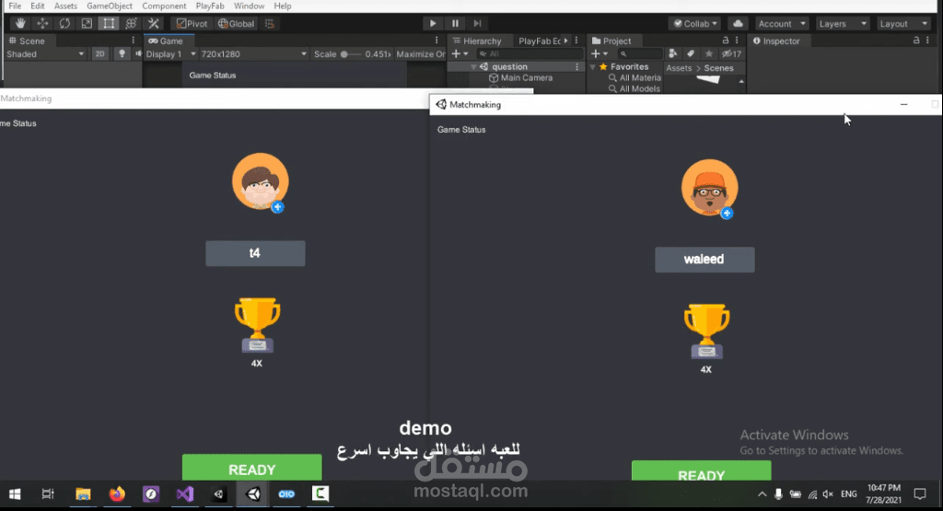943x511 pixels.
Task: Select the Rotate tool
Action: click(64, 23)
